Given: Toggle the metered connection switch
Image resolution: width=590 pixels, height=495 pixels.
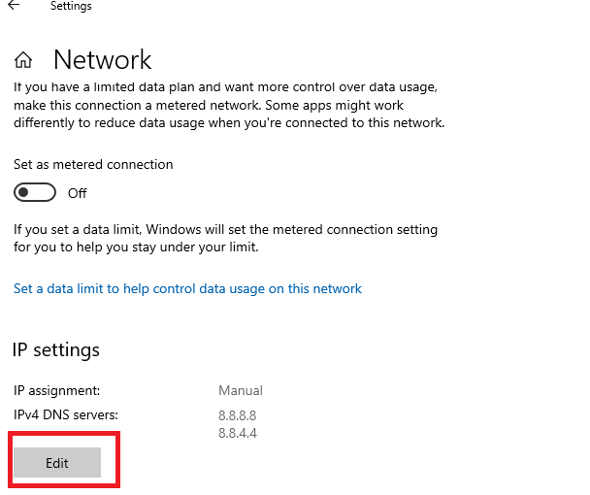Looking at the screenshot, I should (35, 192).
